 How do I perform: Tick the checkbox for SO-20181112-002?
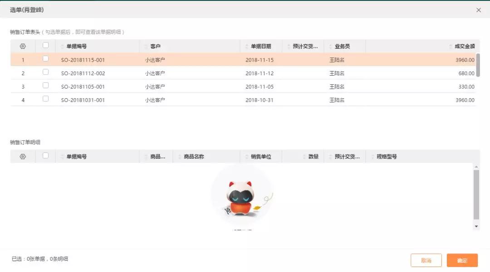[x=45, y=72]
